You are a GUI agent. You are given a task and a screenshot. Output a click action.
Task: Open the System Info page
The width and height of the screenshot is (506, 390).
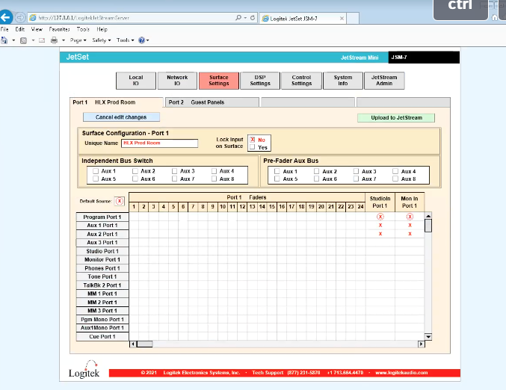pyautogui.click(x=343, y=81)
